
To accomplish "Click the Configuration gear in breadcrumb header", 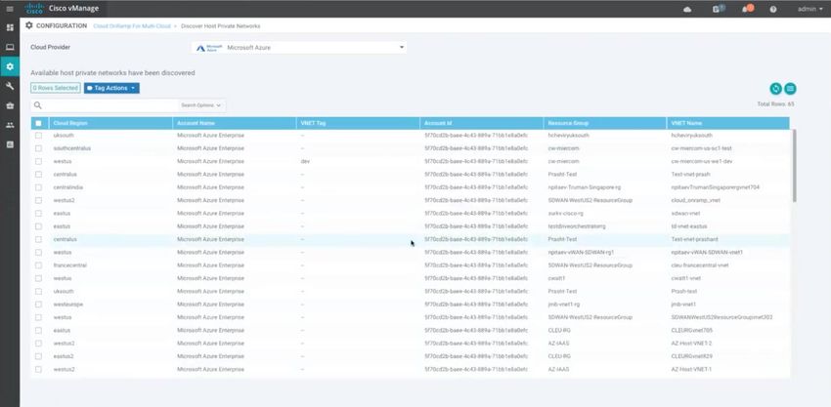I will click(29, 25).
